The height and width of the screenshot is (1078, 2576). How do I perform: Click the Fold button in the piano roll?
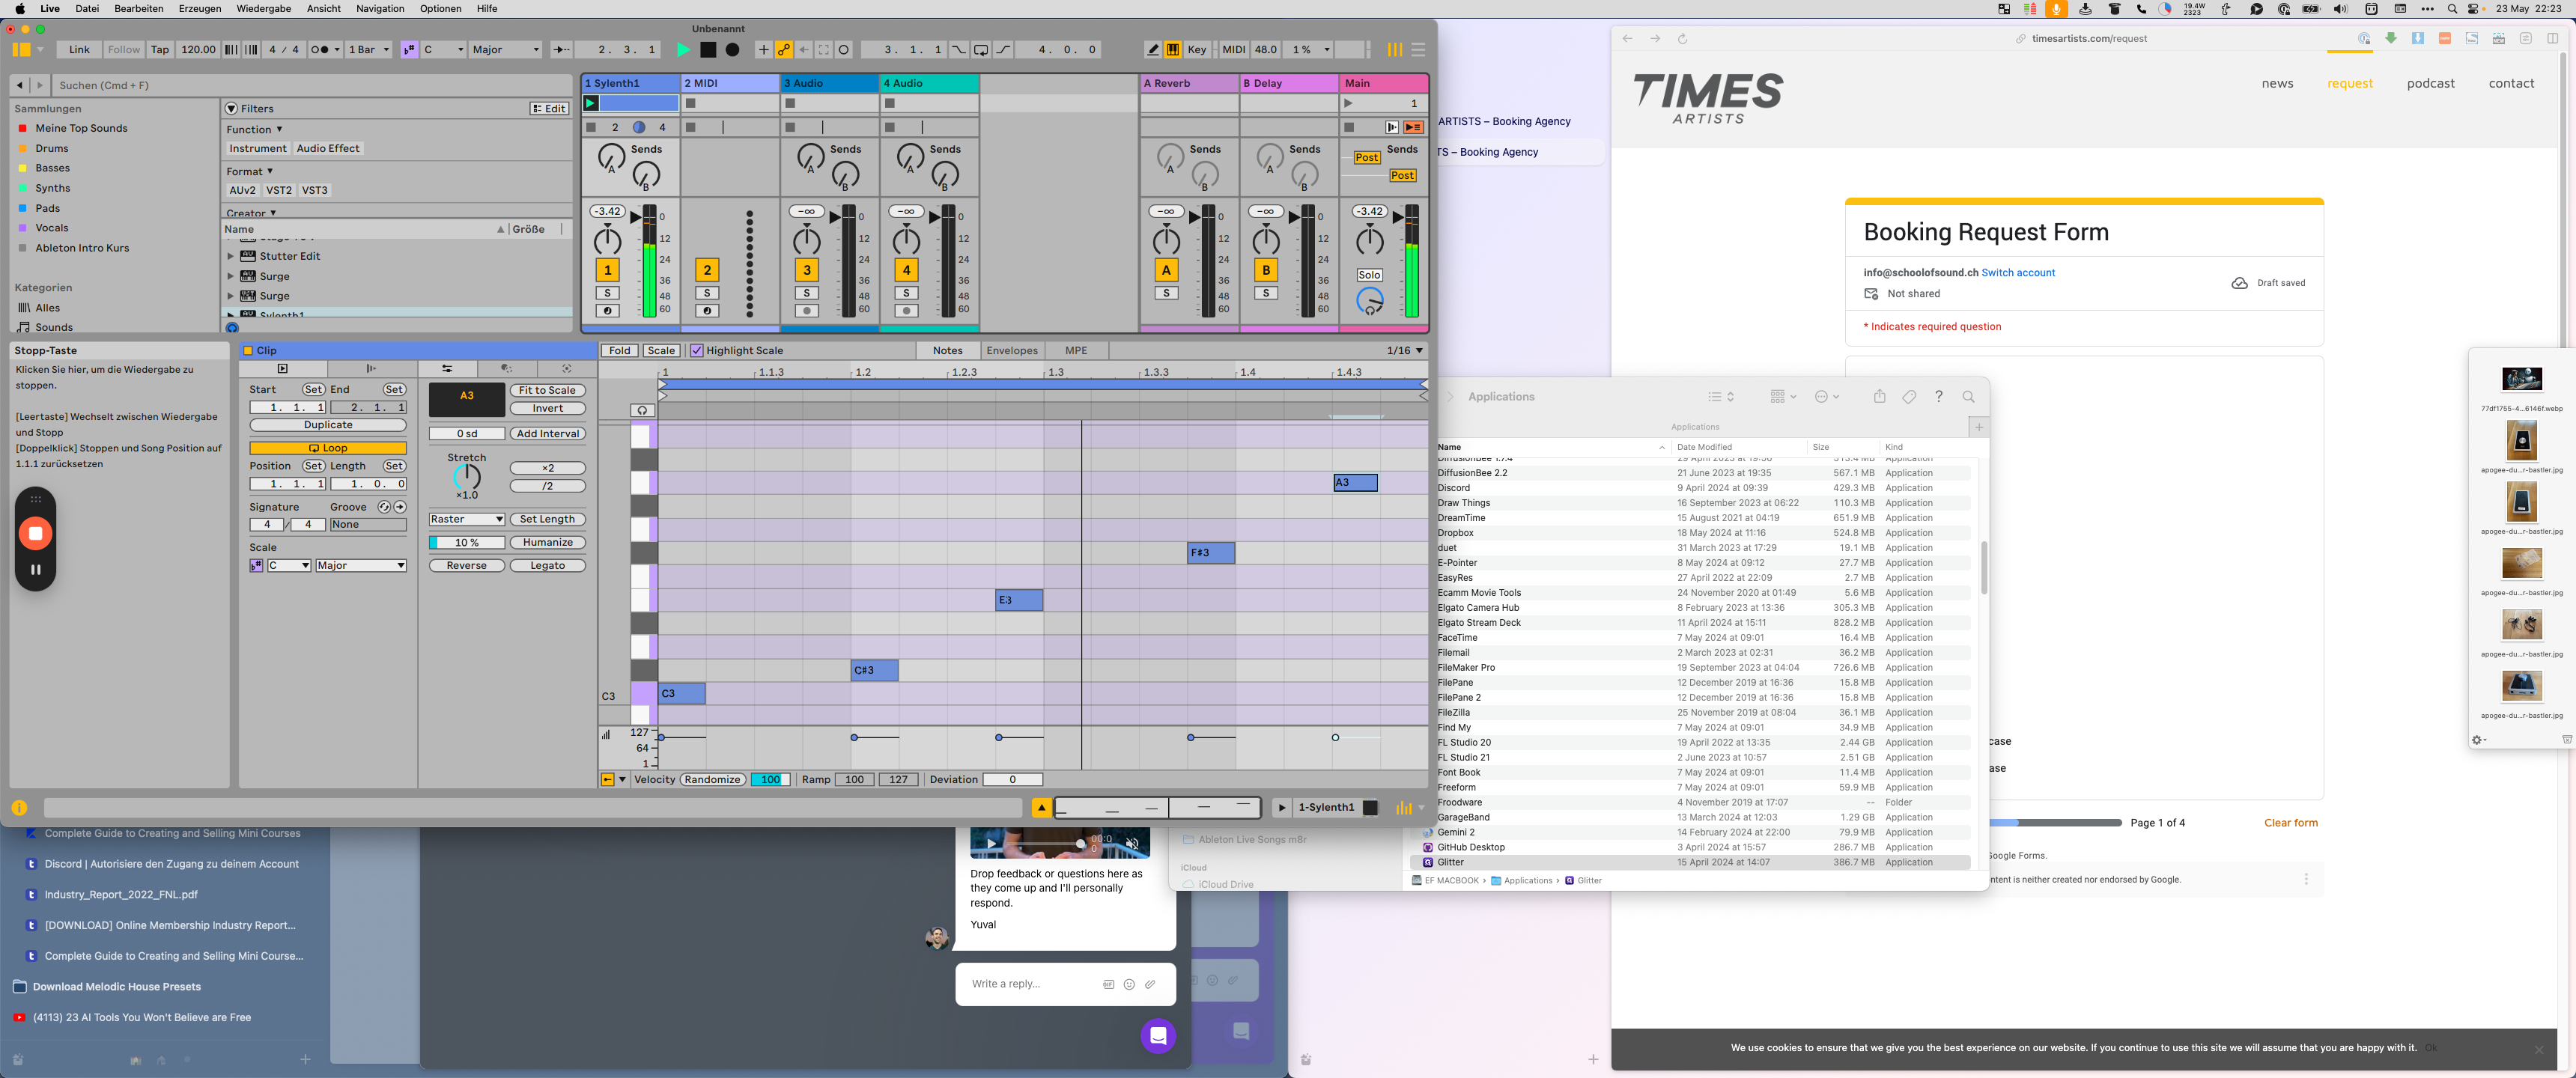[619, 350]
